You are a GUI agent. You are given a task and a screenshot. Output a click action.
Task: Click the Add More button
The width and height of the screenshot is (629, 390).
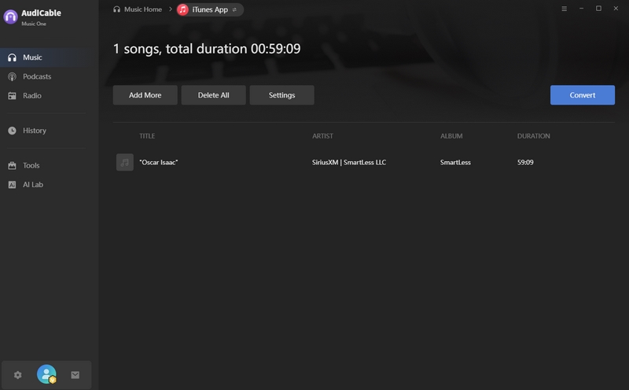pyautogui.click(x=145, y=95)
